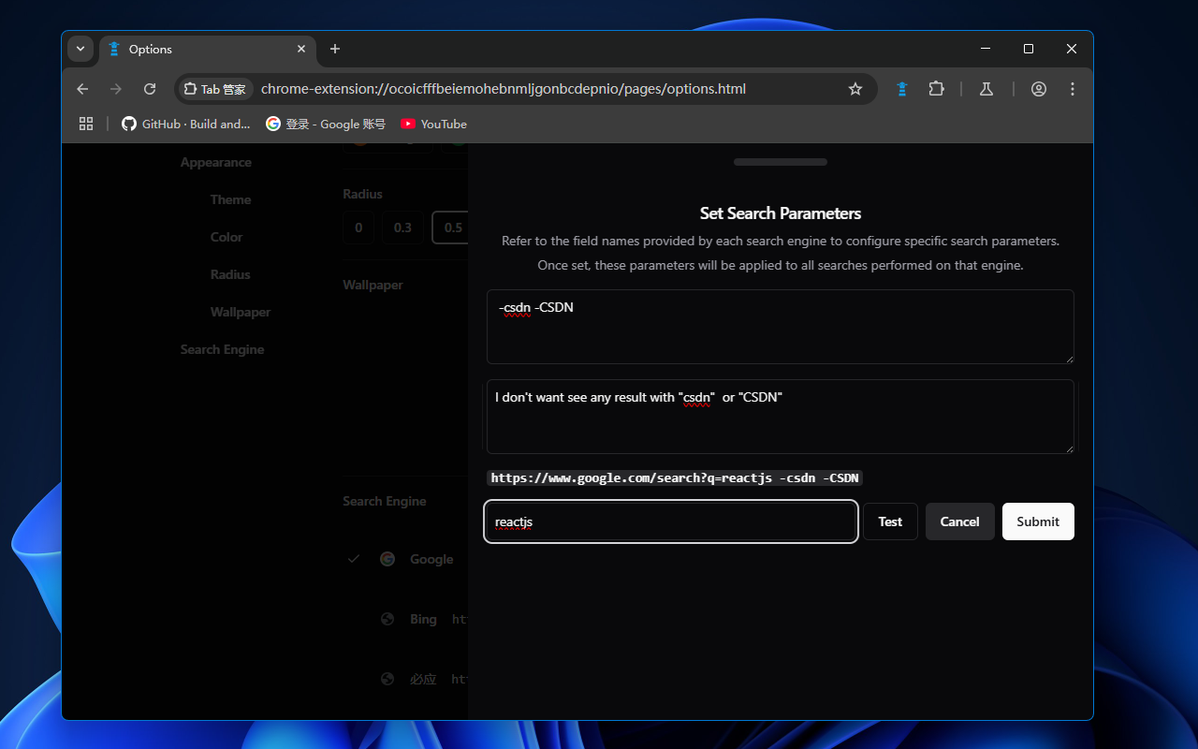Click the reactjs test keyword field
1198x749 pixels.
[x=671, y=521]
